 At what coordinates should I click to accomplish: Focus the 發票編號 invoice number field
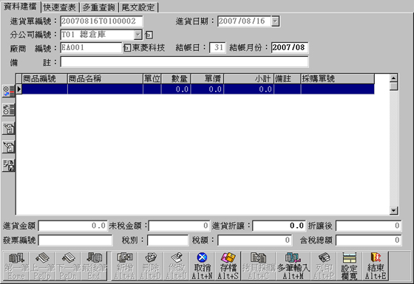coord(75,240)
